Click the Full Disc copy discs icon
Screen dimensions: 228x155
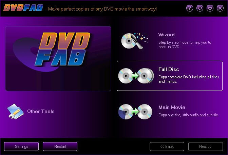pyautogui.click(x=136, y=76)
